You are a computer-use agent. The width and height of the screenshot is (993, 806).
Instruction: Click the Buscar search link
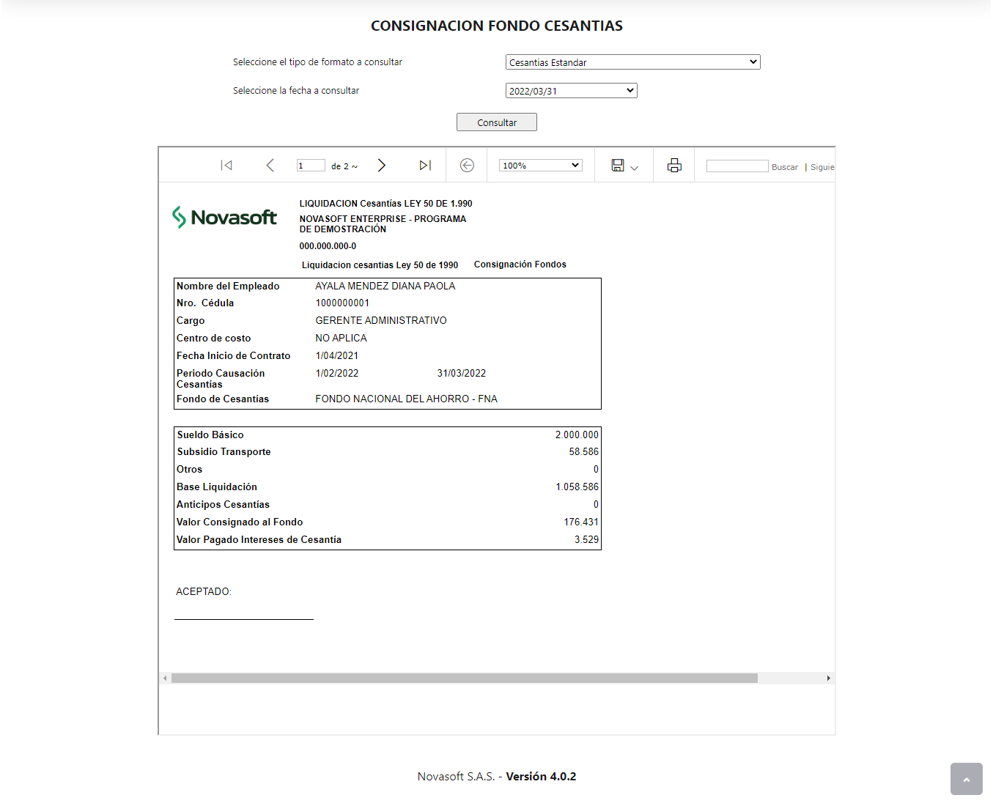pos(785,167)
